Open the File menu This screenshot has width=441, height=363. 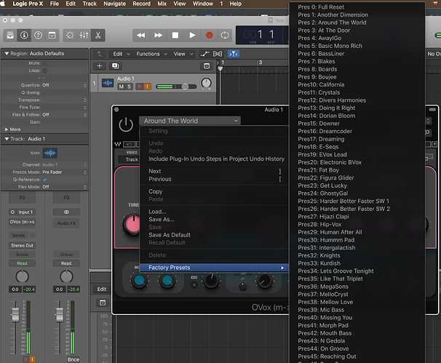pos(55,4)
